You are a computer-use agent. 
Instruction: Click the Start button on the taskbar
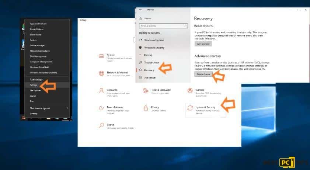pyautogui.click(x=24, y=118)
